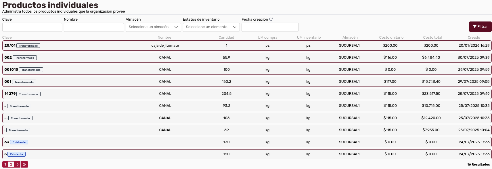492x169 pixels.
Task: Click the Filtrar button
Action: 480,27
